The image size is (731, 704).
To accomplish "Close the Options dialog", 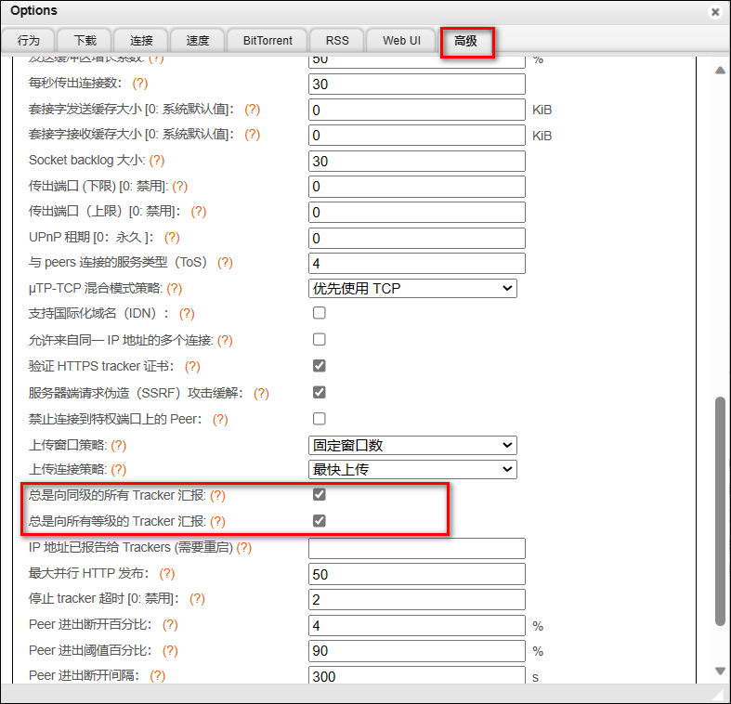I will click(715, 12).
